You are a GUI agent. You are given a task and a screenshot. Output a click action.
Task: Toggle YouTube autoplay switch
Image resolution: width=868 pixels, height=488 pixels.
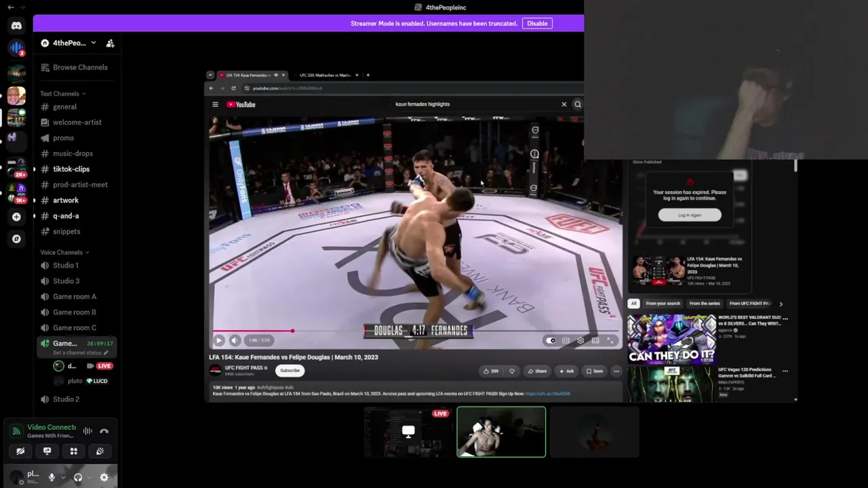pyautogui.click(x=551, y=340)
